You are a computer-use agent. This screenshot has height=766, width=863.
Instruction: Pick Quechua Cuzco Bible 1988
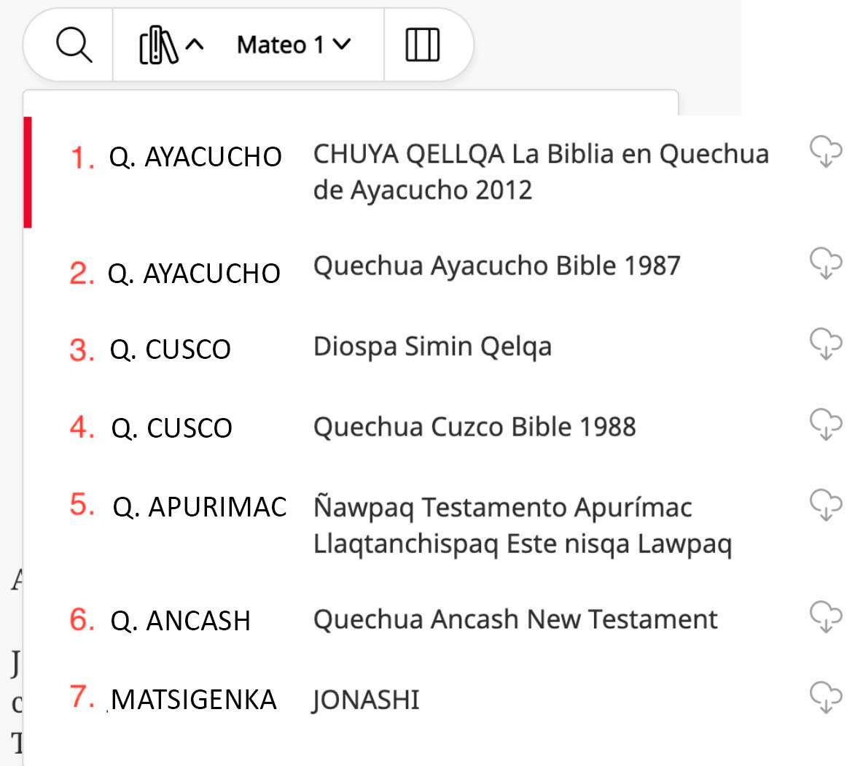[x=475, y=427]
